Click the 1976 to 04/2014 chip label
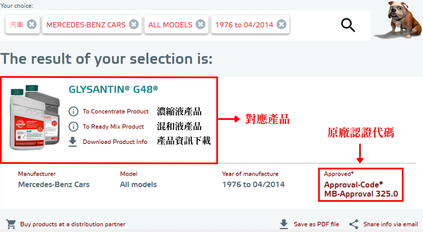 pos(244,25)
